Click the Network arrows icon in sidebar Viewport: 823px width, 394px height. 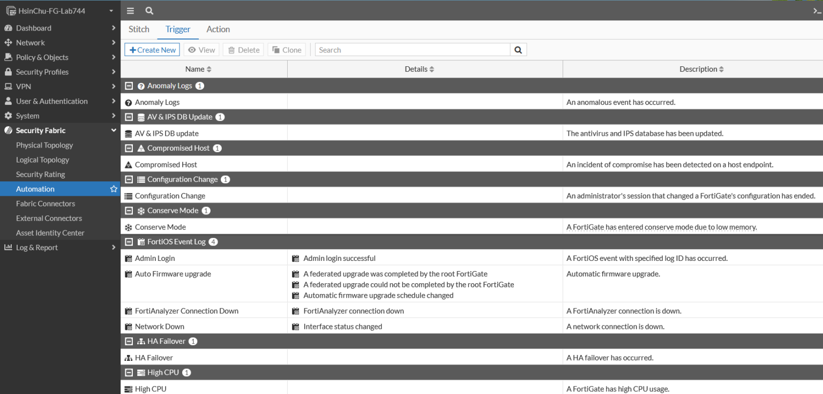coord(8,42)
